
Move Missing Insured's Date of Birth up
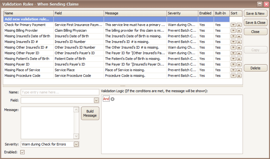pos(239,36)
